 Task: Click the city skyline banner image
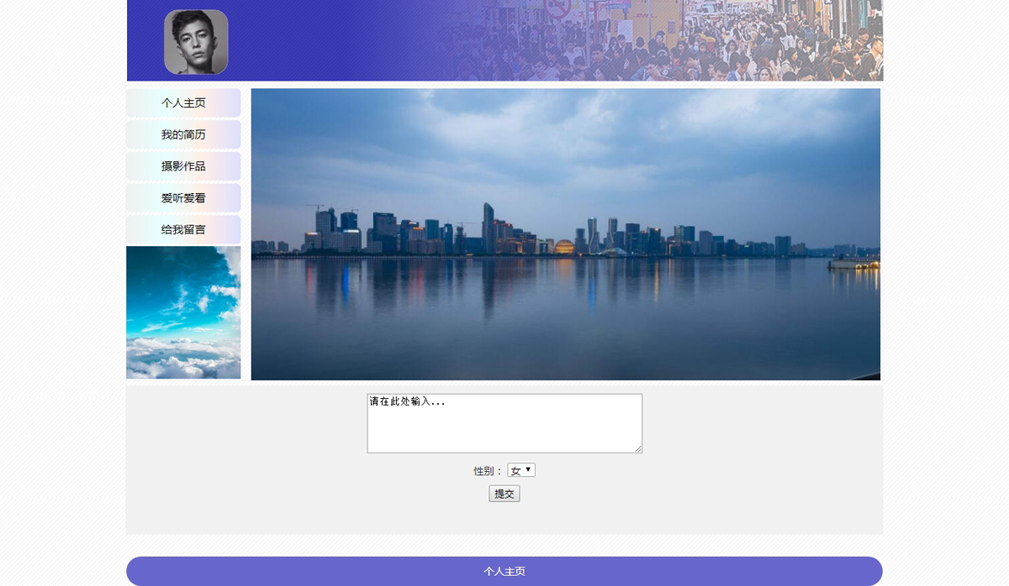coord(566,234)
